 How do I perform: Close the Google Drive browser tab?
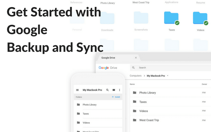[136, 58]
